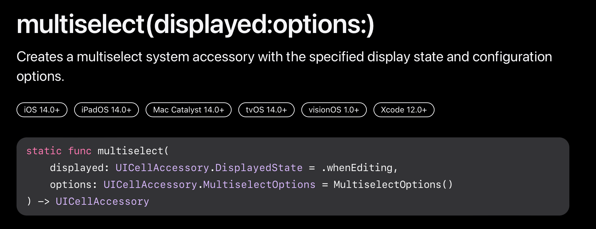This screenshot has height=229, width=596.
Task: Click the multiselect function name in code
Action: tap(130, 151)
